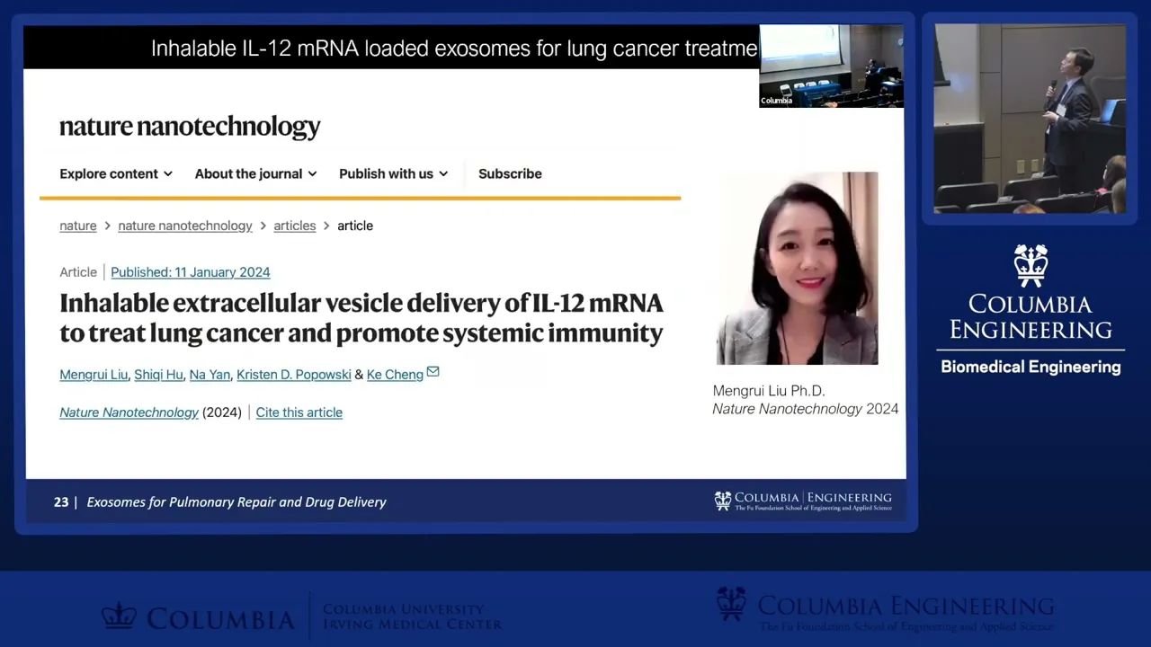The width and height of the screenshot is (1151, 647).
Task: Expand the About the journal menu
Action: pyautogui.click(x=256, y=173)
